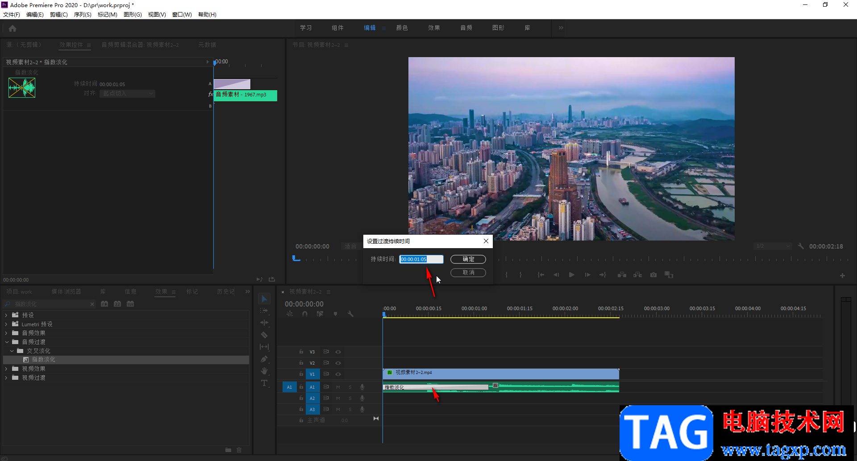
Task: Expand the 视频过渡 folder
Action: tap(6, 378)
